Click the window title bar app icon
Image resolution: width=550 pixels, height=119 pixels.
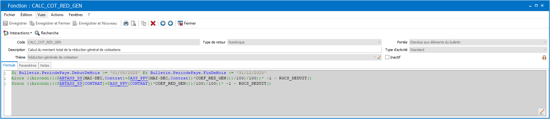pos(4,6)
